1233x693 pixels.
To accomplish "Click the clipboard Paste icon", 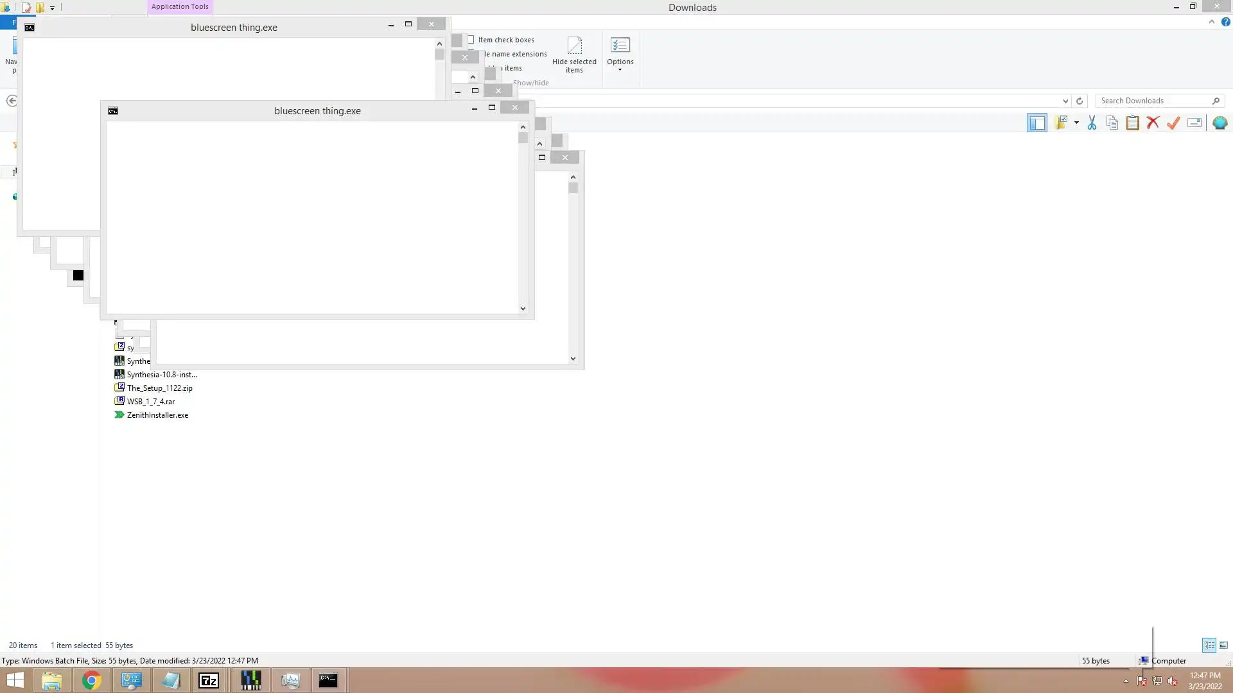I will [1133, 123].
